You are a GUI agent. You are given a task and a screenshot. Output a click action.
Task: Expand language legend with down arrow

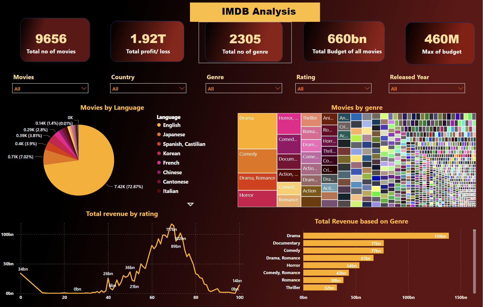coord(190,204)
